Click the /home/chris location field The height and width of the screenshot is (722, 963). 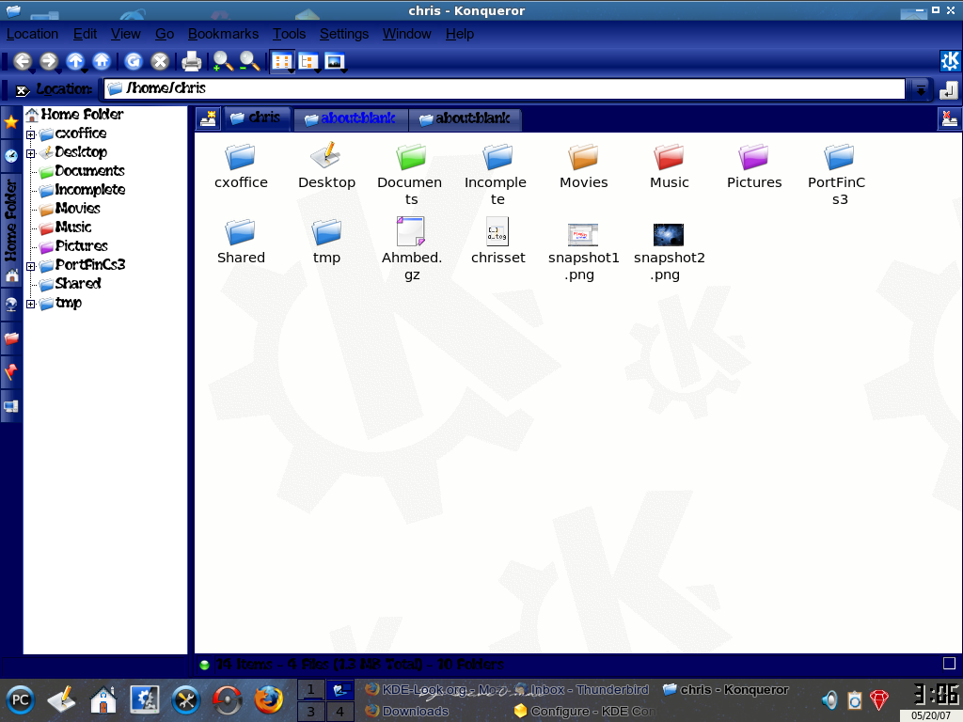tap(504, 89)
